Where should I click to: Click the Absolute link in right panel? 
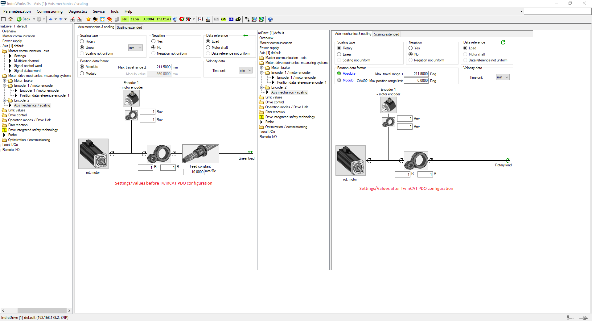click(349, 73)
